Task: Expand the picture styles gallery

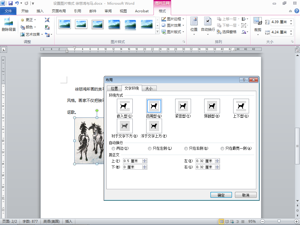Action: click(x=157, y=32)
